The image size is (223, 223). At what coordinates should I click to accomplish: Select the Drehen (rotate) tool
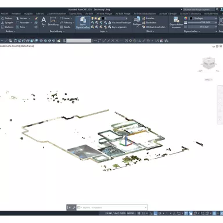[6, 18]
